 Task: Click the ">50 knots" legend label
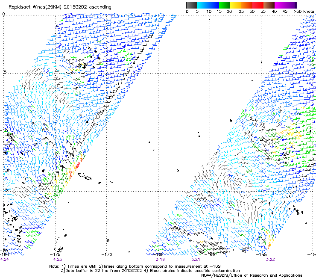[304, 12]
